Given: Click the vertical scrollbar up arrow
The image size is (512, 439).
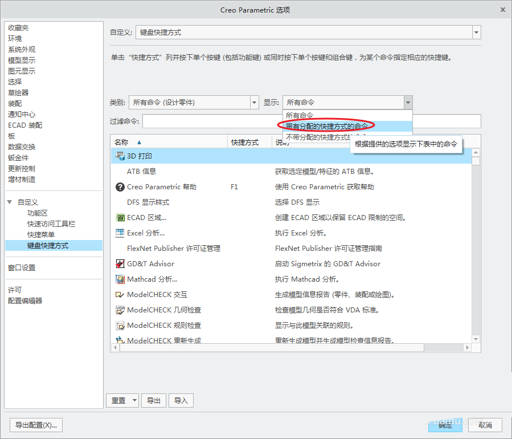Looking at the screenshot, I should (476, 152).
